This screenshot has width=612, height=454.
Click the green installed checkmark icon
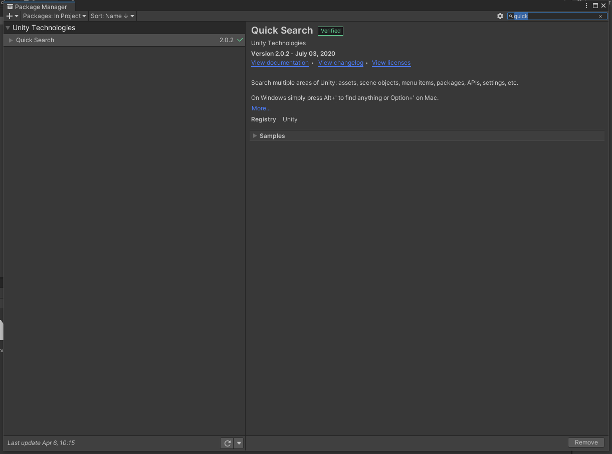point(240,40)
